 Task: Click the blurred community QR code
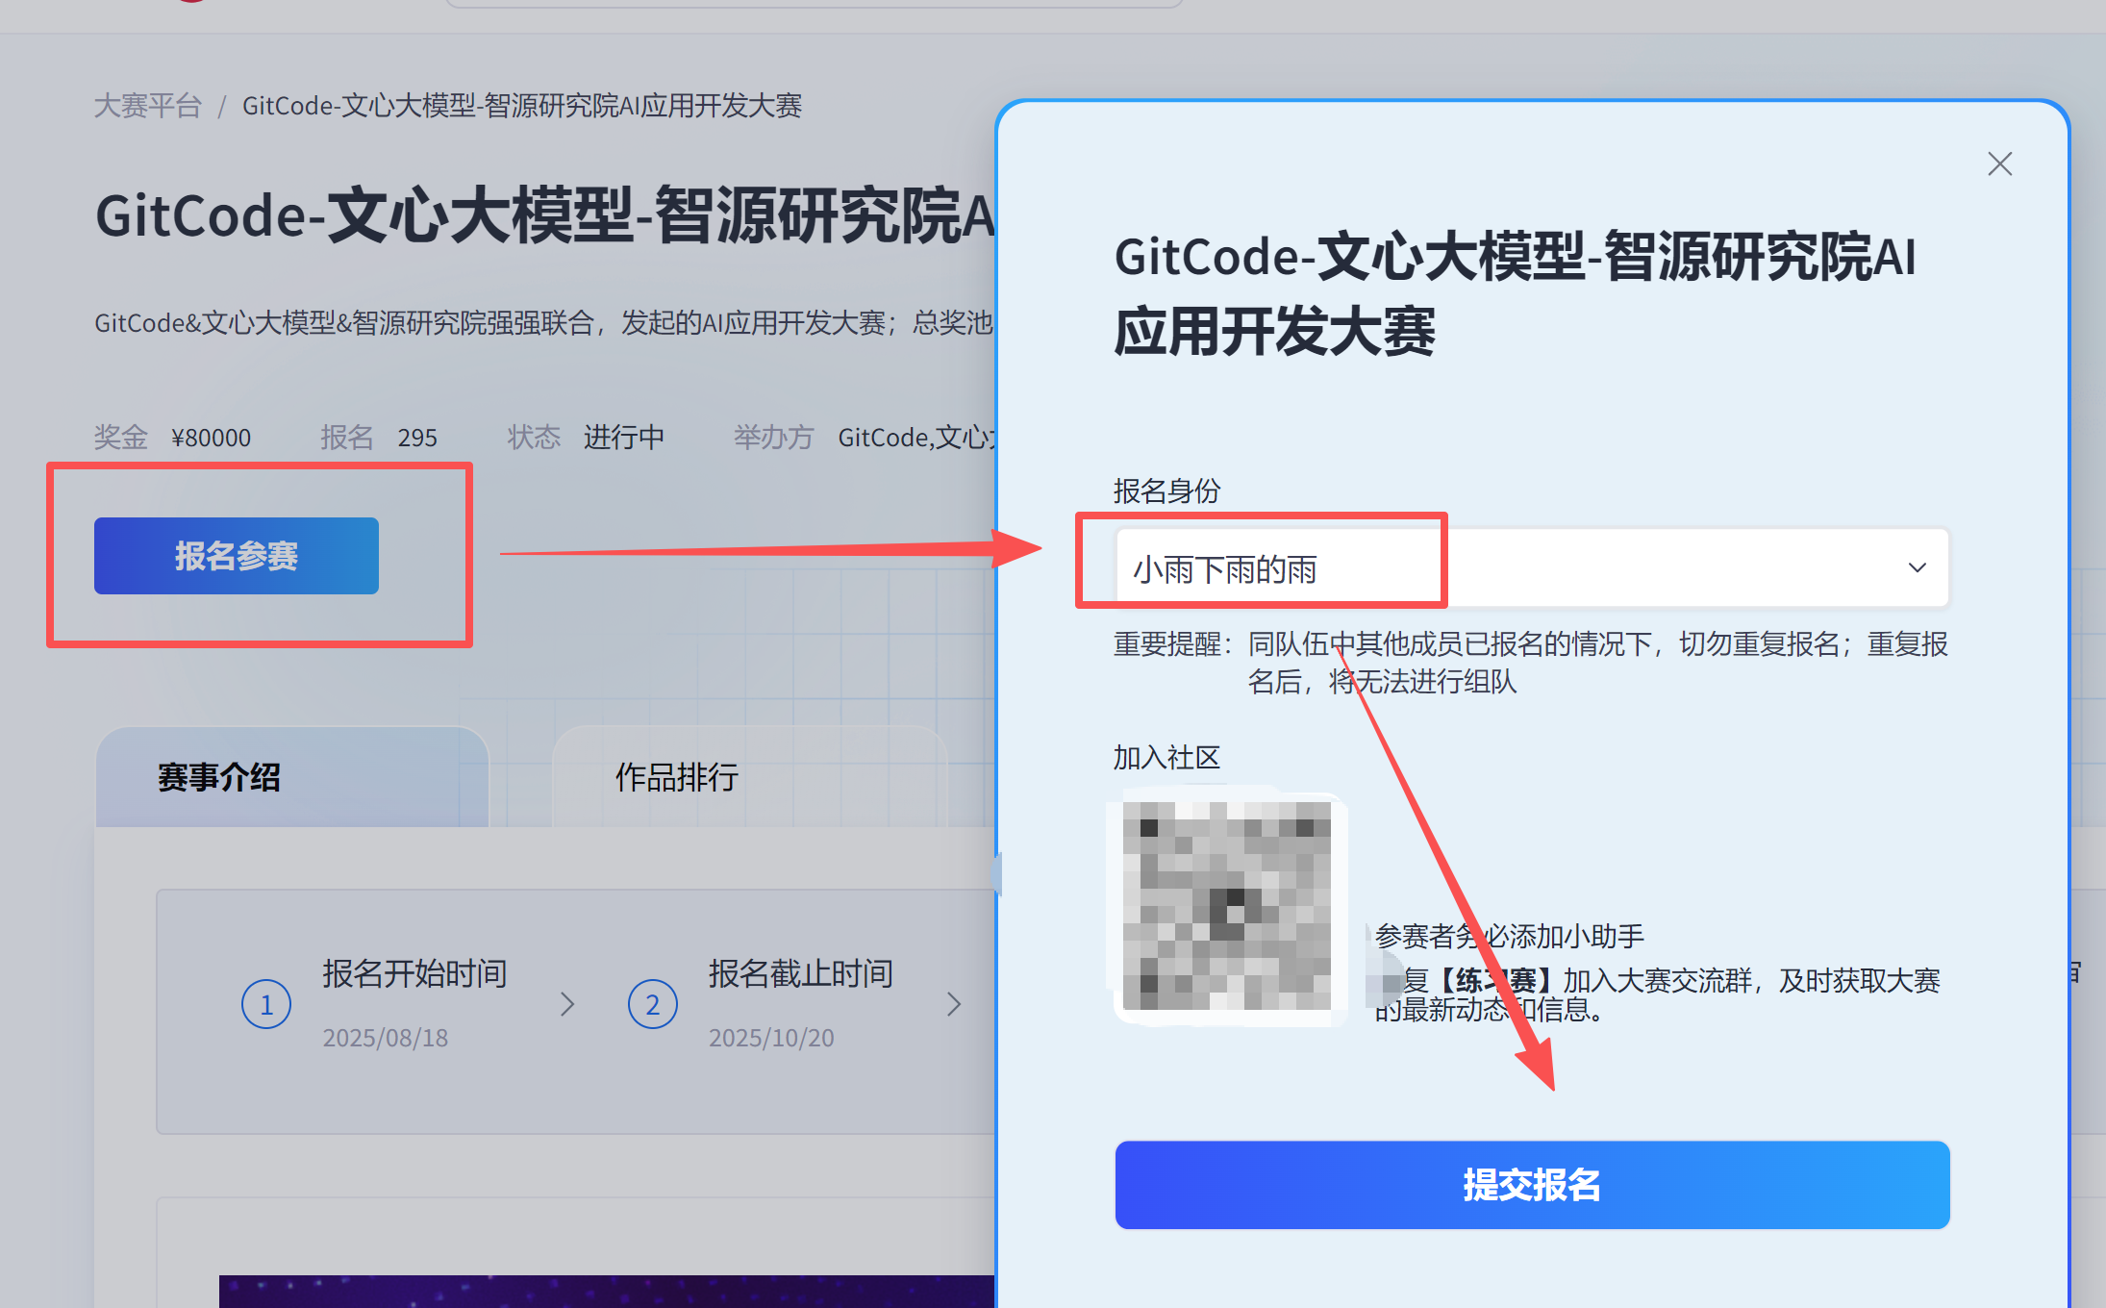[x=1228, y=907]
